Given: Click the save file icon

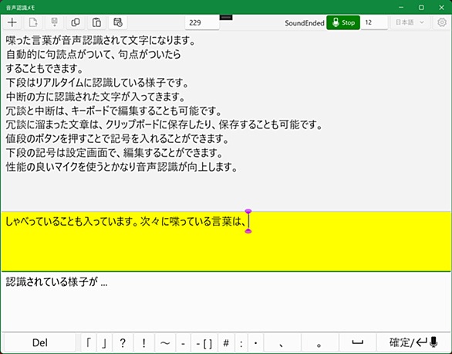Looking at the screenshot, I should pos(54,22).
